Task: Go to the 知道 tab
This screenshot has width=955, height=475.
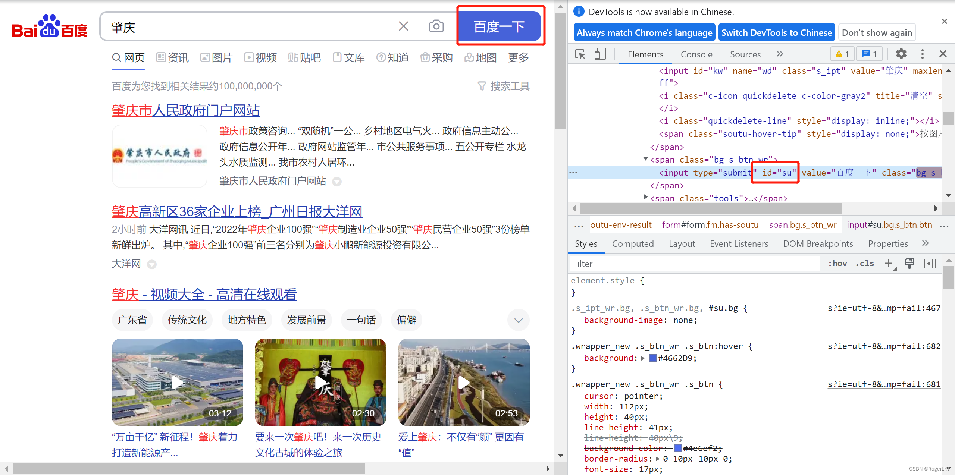Action: click(392, 57)
